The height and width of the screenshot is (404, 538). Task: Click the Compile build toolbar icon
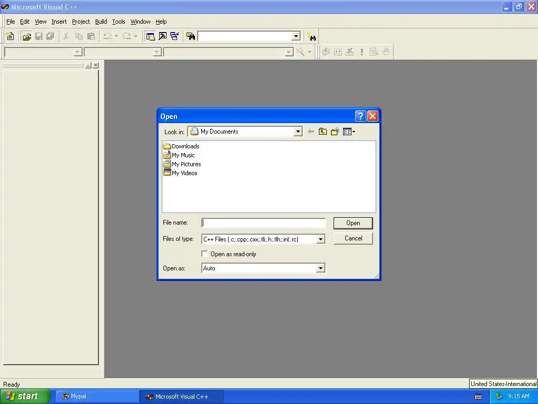point(326,52)
